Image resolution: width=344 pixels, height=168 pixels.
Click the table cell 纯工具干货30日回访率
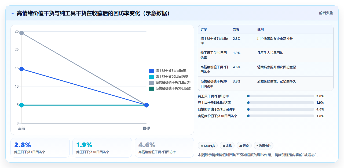[x=214, y=55]
